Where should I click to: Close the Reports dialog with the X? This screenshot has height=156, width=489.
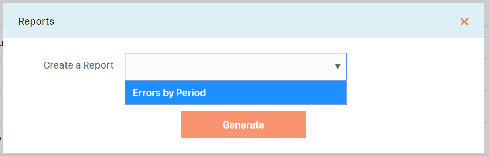(464, 22)
